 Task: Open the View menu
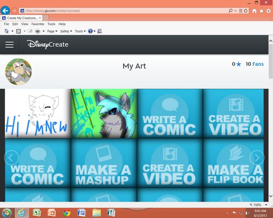25,24
